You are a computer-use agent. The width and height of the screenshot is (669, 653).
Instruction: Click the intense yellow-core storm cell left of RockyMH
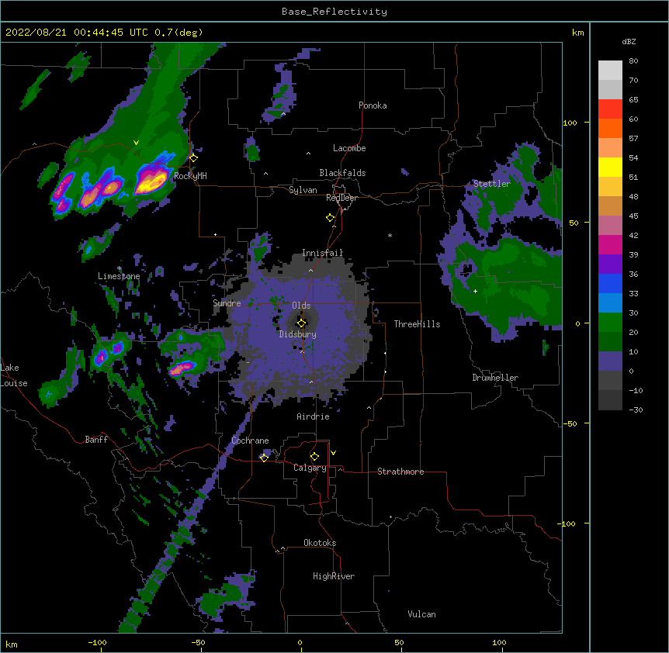click(151, 181)
